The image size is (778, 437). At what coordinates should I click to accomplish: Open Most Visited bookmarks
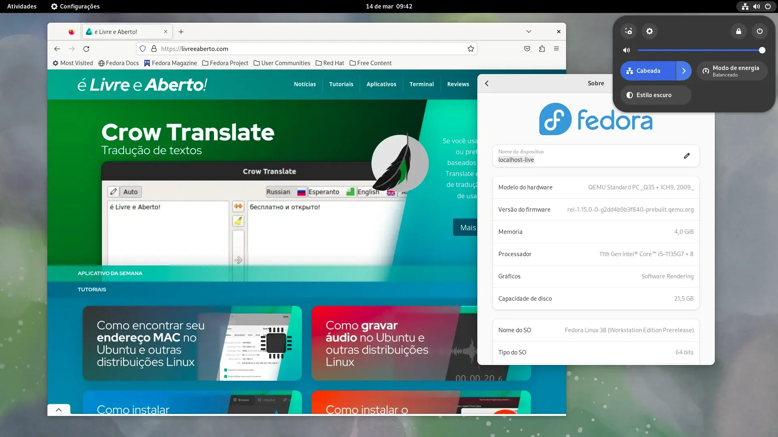(73, 63)
